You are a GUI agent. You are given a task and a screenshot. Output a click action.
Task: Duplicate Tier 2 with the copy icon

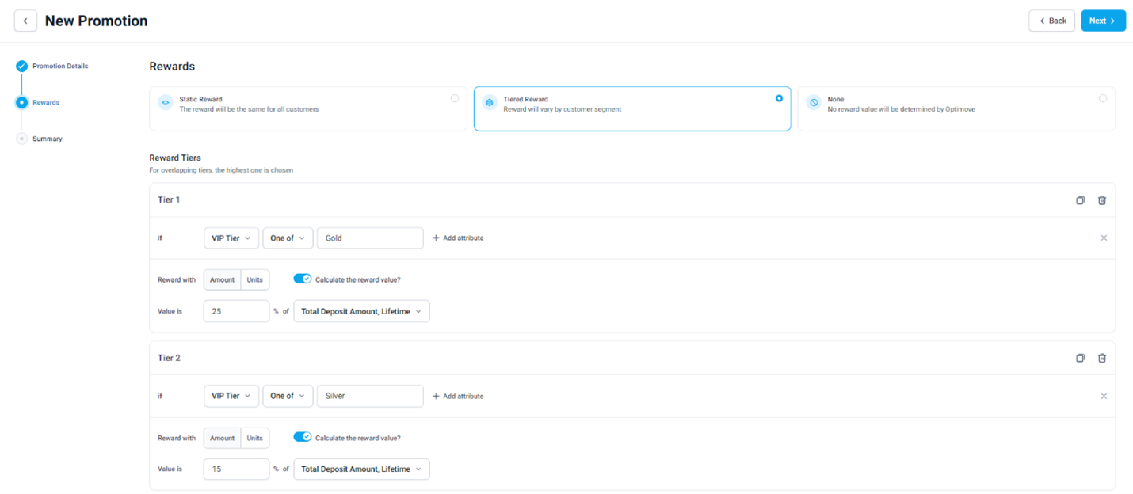click(x=1080, y=358)
